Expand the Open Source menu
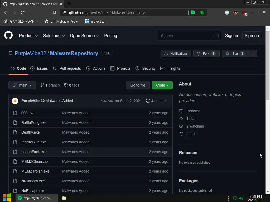Screen dimensions: 270x202 [84, 36]
